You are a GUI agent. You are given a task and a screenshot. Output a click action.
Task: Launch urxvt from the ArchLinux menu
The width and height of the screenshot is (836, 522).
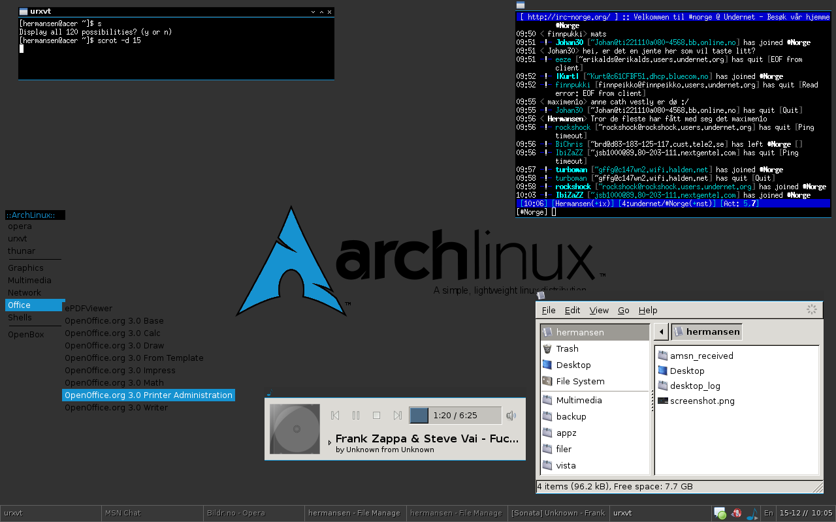(x=35, y=239)
